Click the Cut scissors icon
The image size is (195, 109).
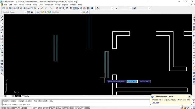pos(28,8)
